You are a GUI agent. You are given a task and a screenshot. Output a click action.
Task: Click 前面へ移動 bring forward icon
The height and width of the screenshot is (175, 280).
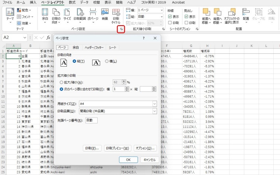[x=206, y=15]
